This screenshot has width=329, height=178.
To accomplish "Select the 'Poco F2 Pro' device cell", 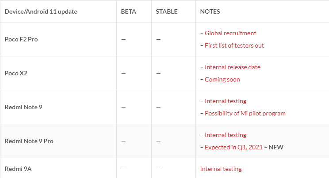I will (21, 39).
